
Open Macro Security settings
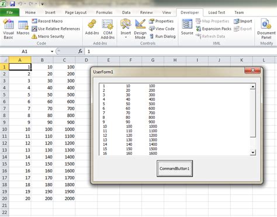(x=48, y=36)
